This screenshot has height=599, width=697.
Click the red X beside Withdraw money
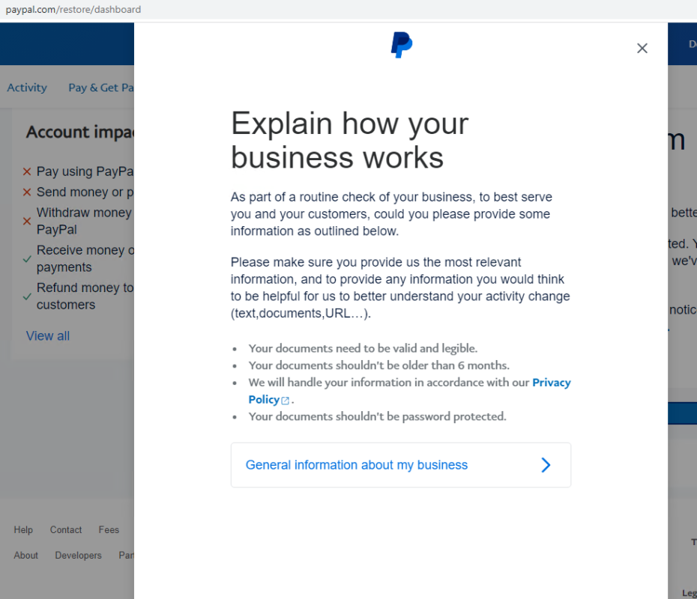point(27,221)
